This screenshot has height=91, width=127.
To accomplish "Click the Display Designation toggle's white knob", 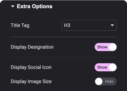I will click(x=113, y=47).
